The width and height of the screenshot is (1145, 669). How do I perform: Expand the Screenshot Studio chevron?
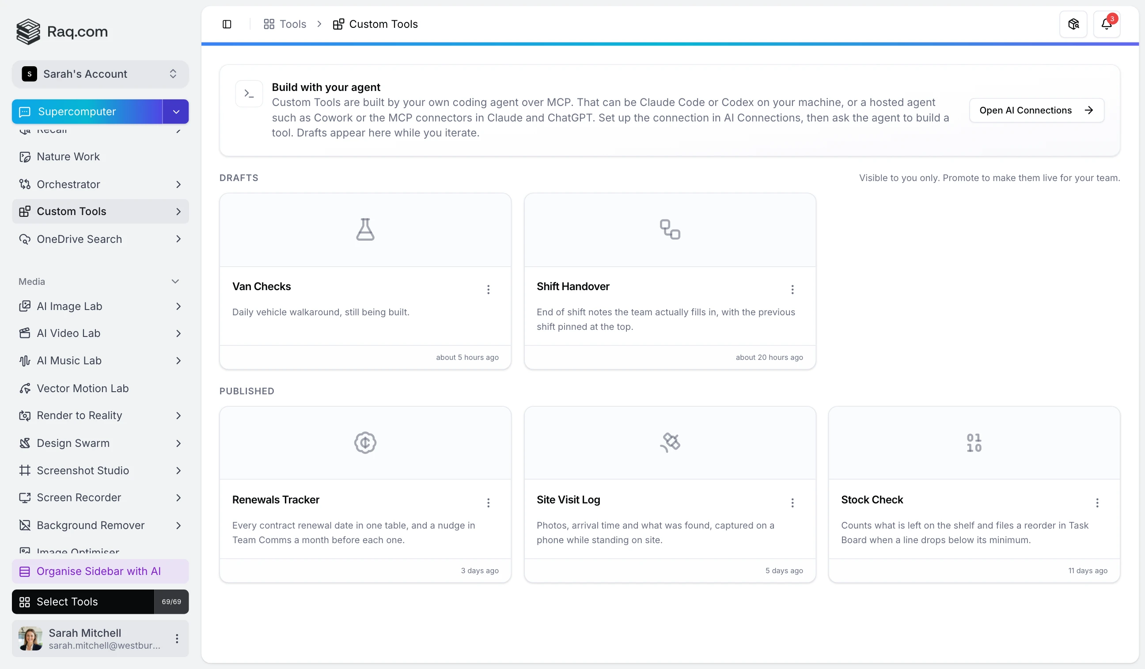click(x=178, y=471)
